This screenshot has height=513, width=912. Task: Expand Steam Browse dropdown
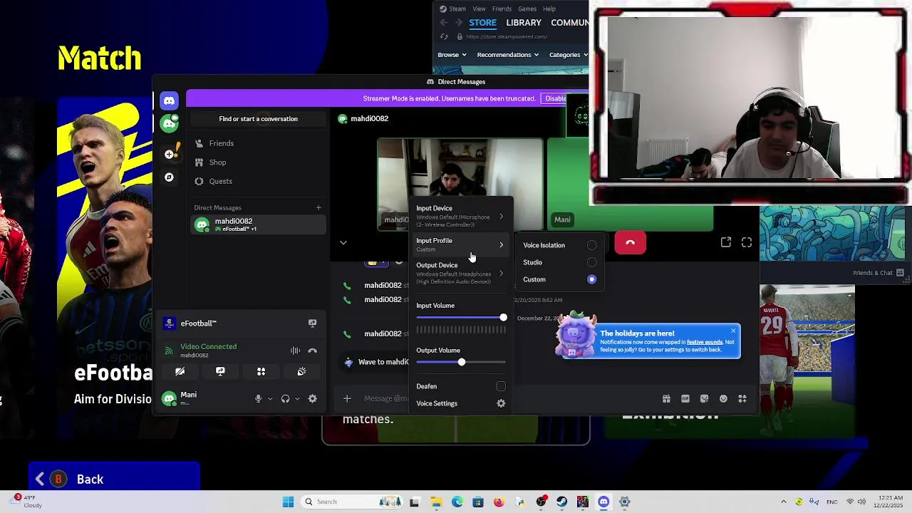click(452, 55)
